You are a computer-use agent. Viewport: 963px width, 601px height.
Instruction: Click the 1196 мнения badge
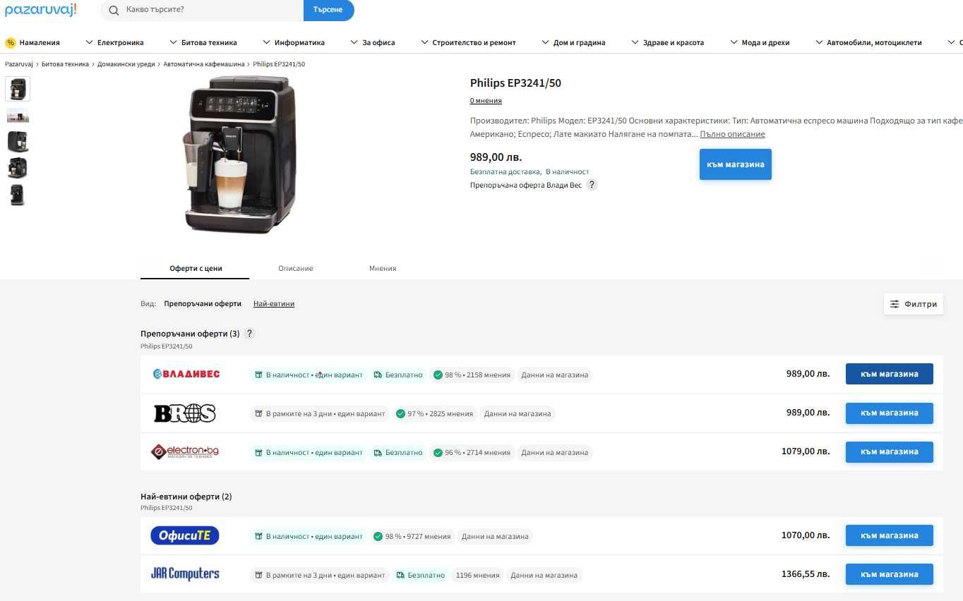477,575
